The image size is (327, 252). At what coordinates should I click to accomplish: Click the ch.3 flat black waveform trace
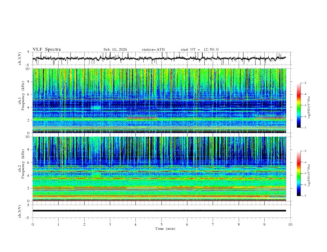point(159,211)
